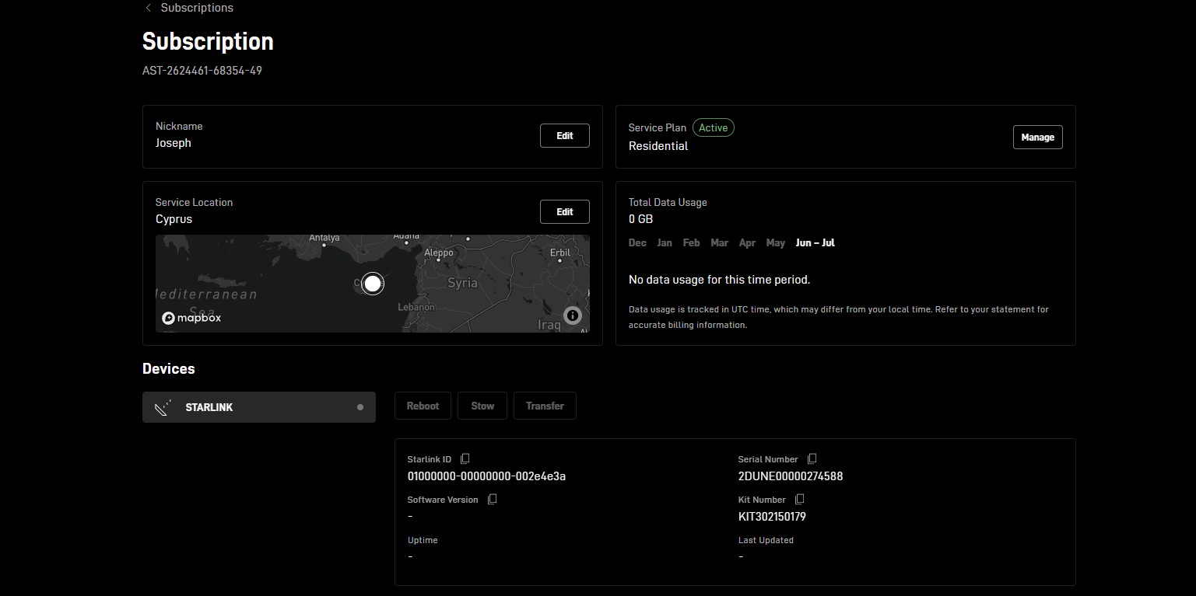The image size is (1196, 596).
Task: Copy the Kit Number
Action: pyautogui.click(x=799, y=500)
